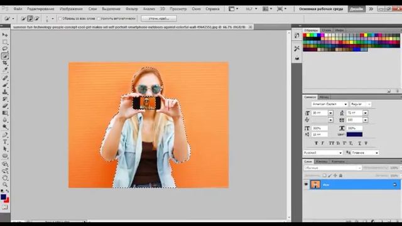Check 'Образец со всех слоев' checkbox

[60, 18]
